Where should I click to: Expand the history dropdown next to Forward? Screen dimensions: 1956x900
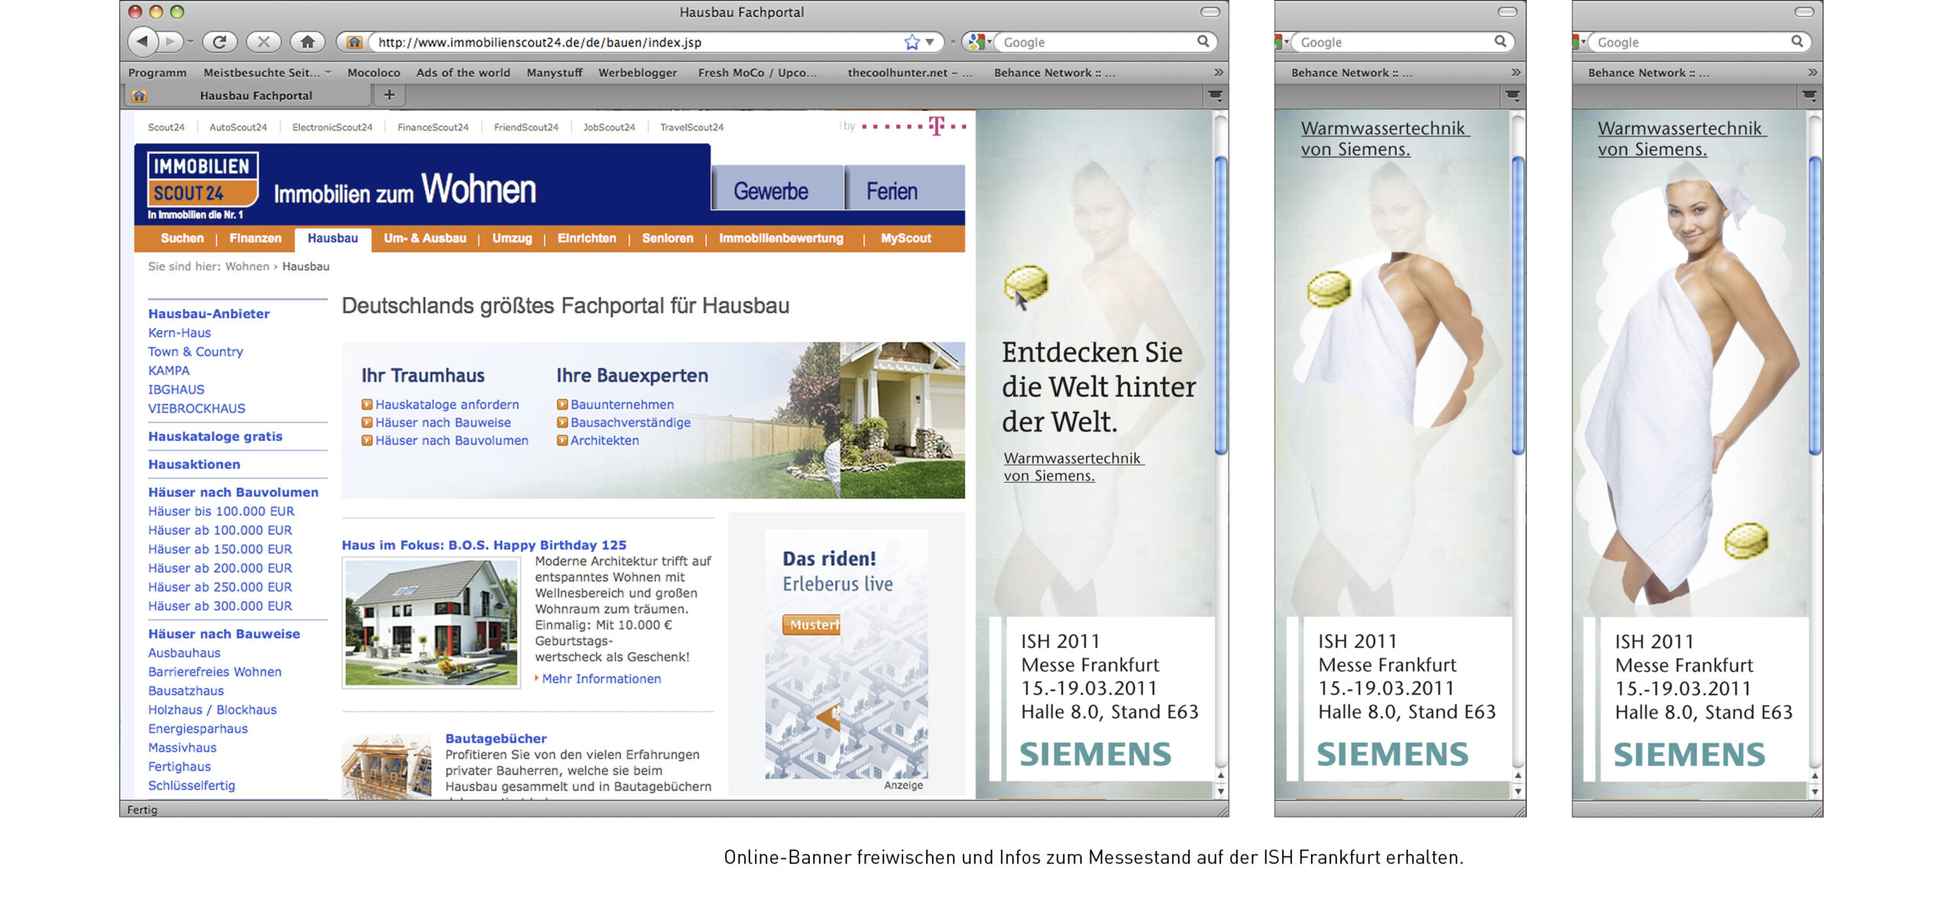pyautogui.click(x=190, y=42)
